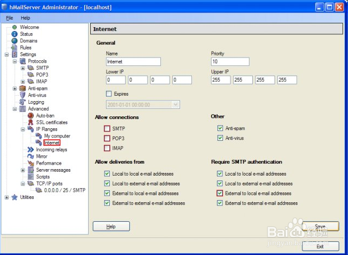Toggle authentication for Local to local

220,173
